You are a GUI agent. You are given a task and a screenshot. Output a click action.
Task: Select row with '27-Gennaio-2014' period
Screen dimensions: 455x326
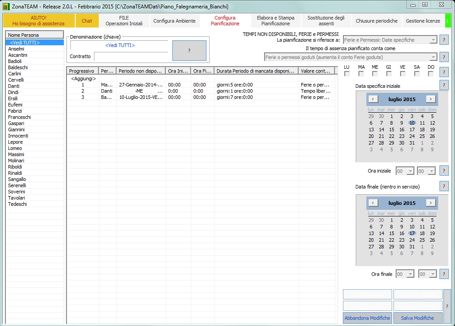pos(202,85)
